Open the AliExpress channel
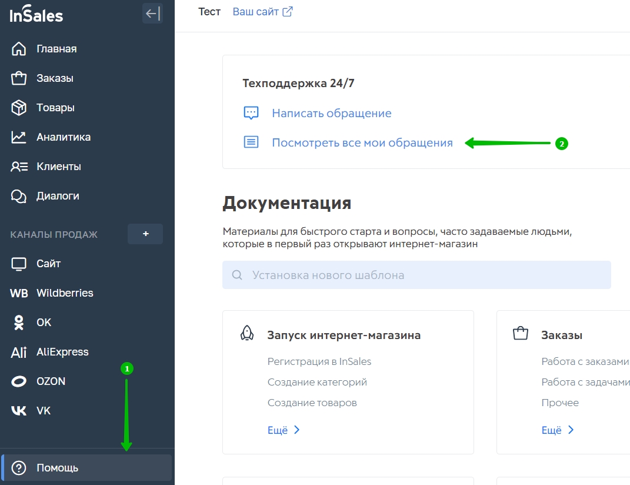630x485 pixels. pyautogui.click(x=62, y=352)
